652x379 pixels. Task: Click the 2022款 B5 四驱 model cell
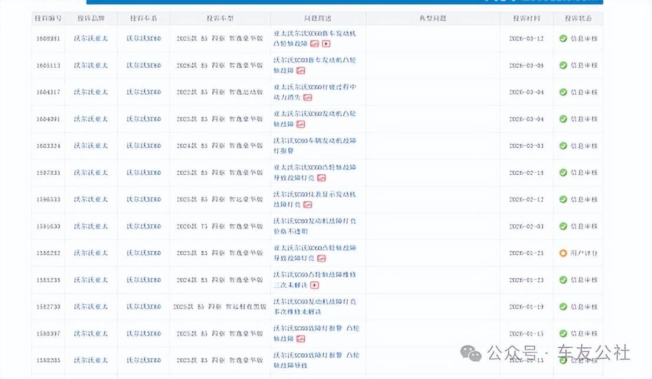pyautogui.click(x=219, y=92)
